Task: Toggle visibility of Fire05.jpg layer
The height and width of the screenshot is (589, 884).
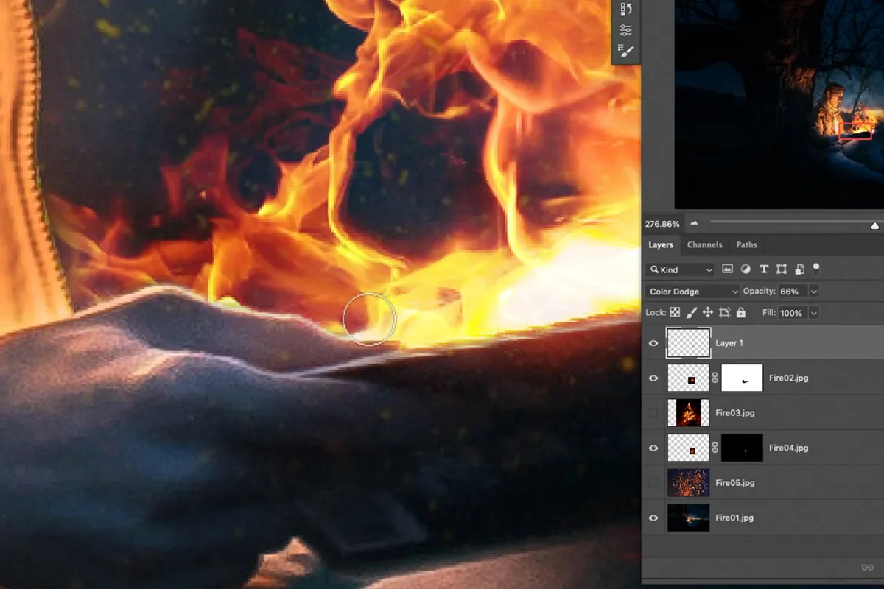Action: click(653, 482)
